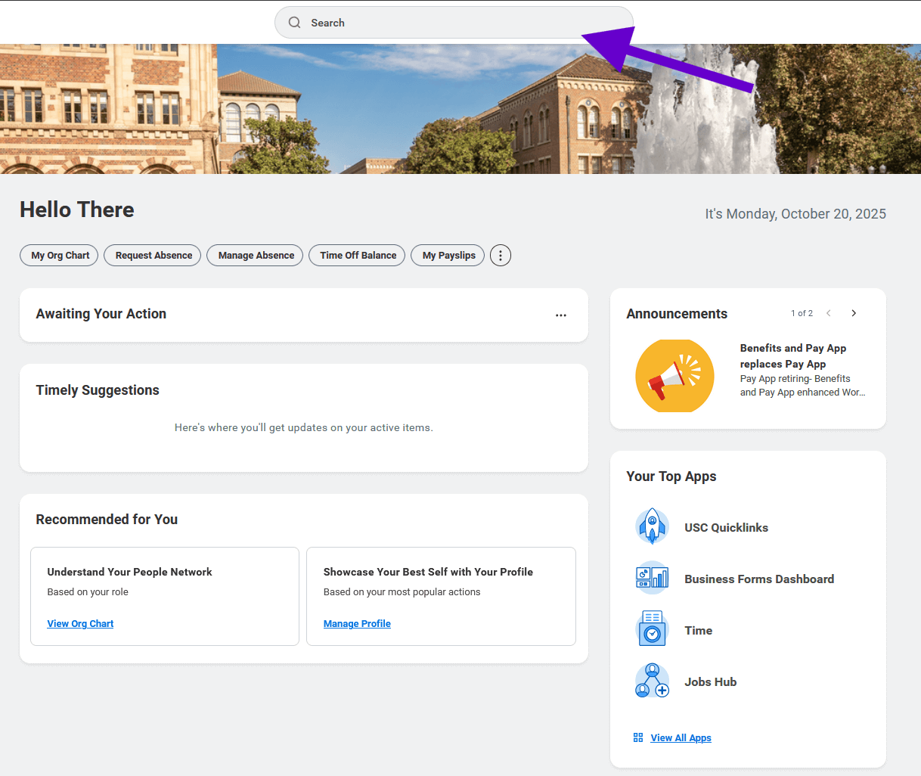Screen dimensions: 921x776
Task: Select the Request Absence shortcut
Action: (153, 256)
